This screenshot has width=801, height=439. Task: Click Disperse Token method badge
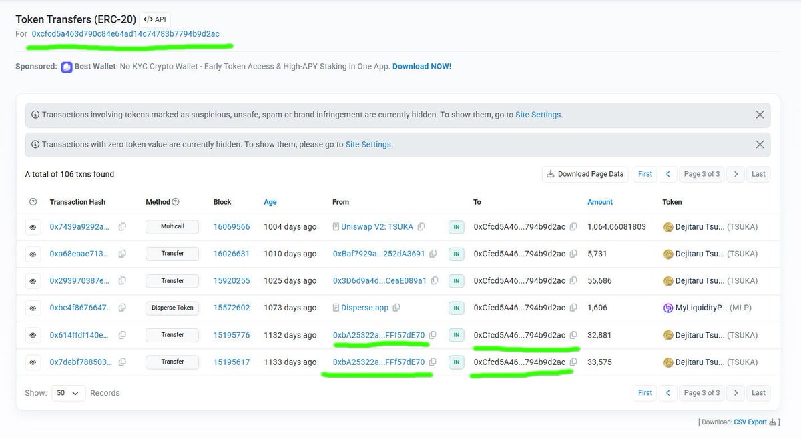point(172,308)
